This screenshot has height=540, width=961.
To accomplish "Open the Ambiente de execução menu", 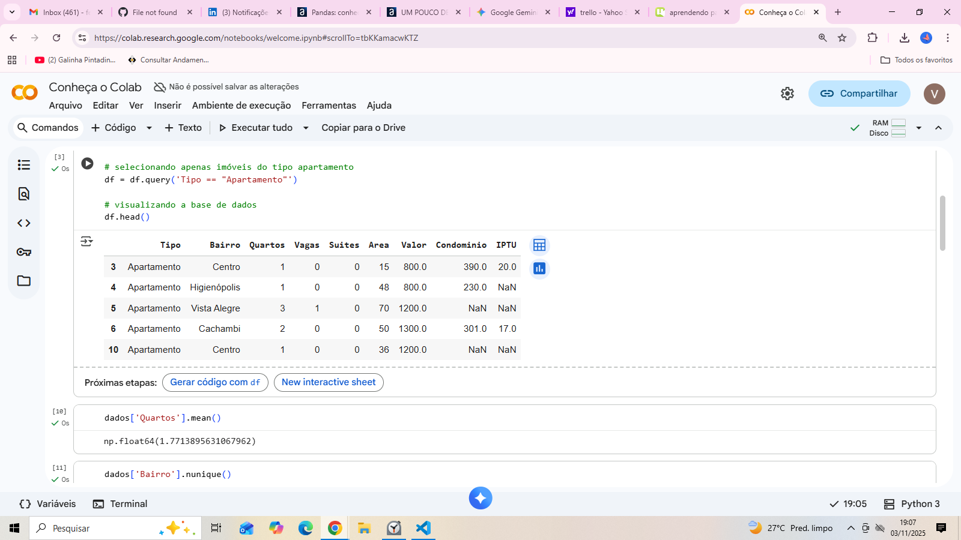I will click(241, 106).
